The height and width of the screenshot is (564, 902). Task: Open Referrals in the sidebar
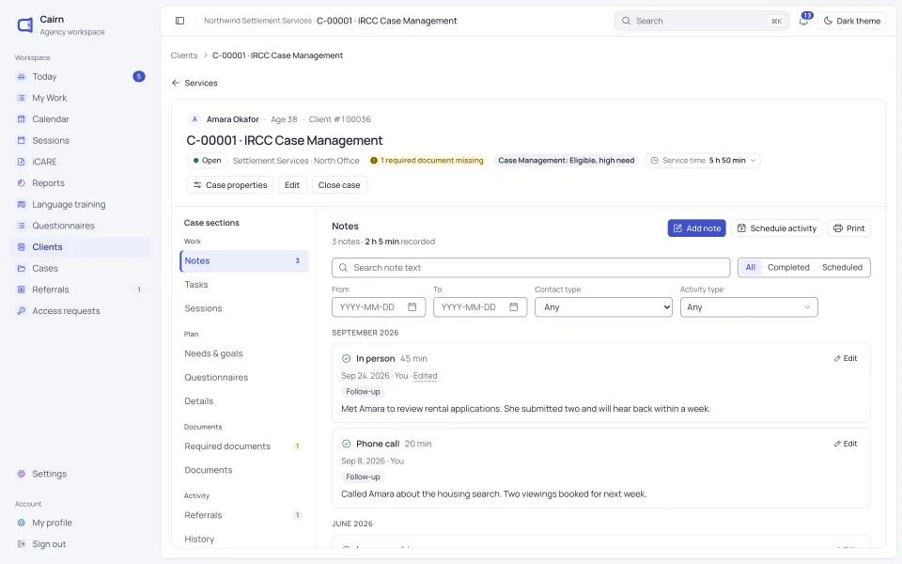[x=81, y=290]
